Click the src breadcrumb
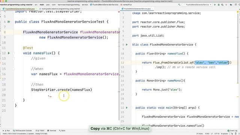Image resolution: width=240 pixels, height=135 pixels. pyautogui.click(x=36, y=5)
